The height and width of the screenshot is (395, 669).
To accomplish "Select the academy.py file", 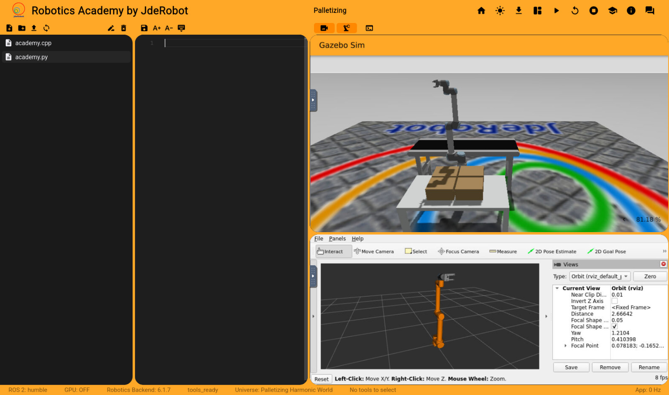I will (x=67, y=57).
